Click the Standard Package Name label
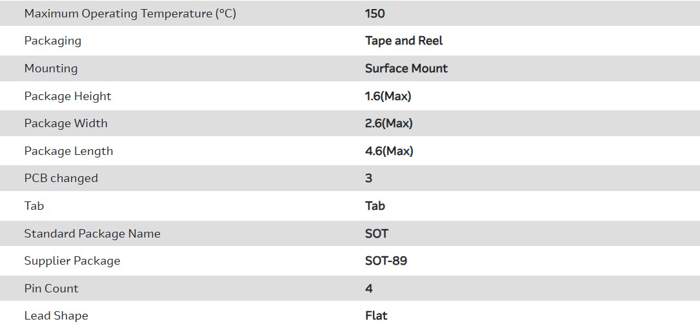700x326 pixels. tap(92, 234)
